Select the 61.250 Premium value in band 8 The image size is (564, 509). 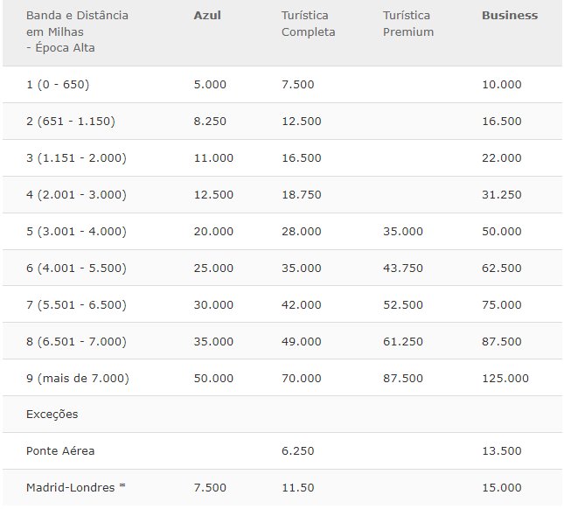tap(403, 341)
